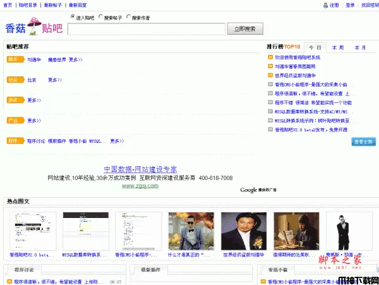Click the orange 程序 category tag

[x=13, y=141]
